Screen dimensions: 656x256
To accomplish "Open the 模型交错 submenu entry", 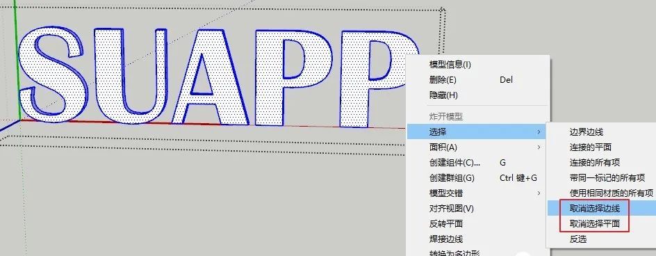I will click(x=477, y=193).
